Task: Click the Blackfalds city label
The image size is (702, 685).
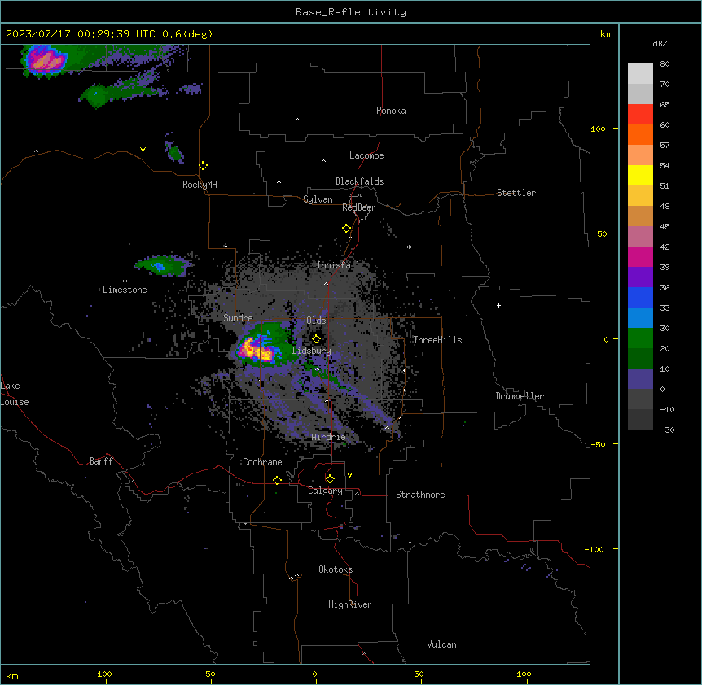Action: [x=359, y=181]
